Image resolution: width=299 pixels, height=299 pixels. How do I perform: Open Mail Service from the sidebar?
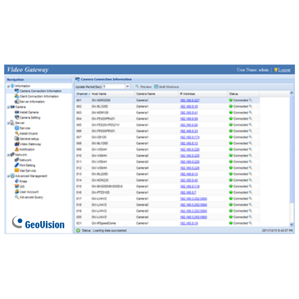[x=28, y=170]
